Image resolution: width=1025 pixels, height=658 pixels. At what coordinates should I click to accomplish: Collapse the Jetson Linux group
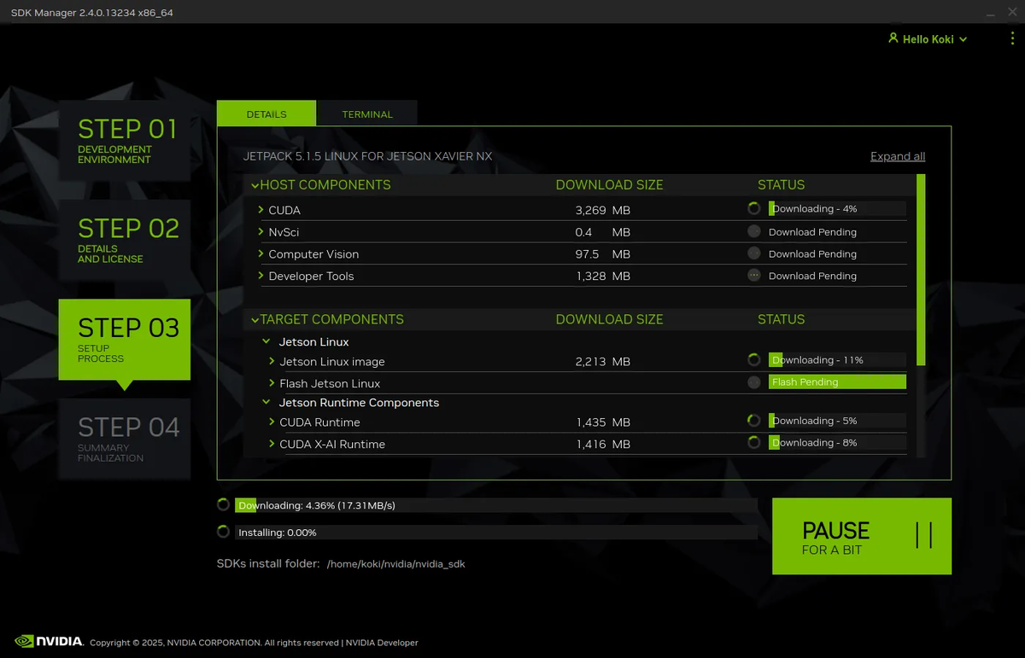266,341
